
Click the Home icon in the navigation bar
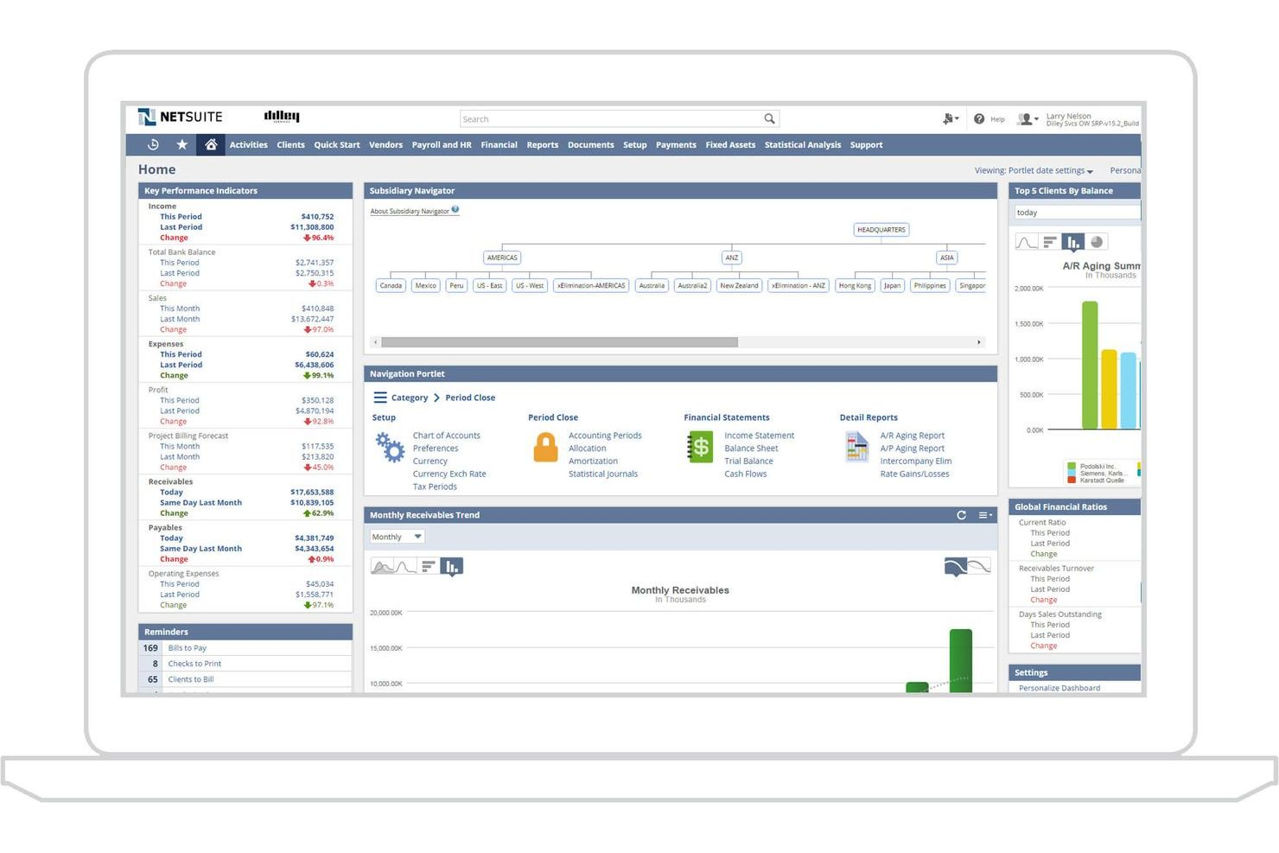tap(212, 144)
